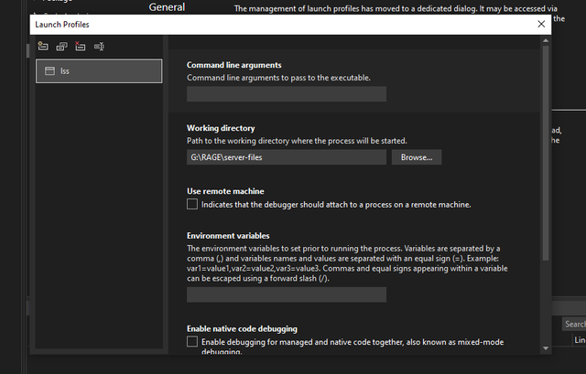This screenshot has width=586, height=374.
Task: Delete the selected launch profile
Action: (80, 47)
